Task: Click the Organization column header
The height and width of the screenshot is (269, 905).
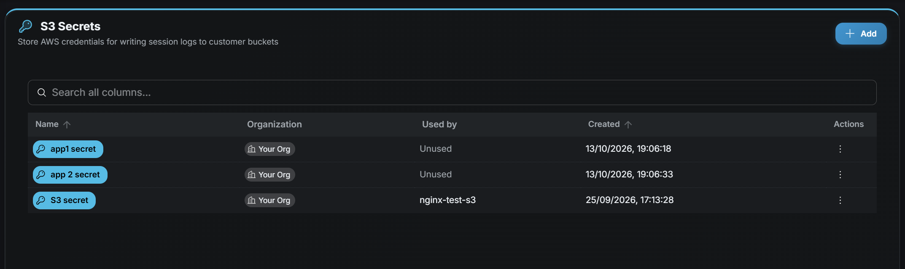Action: (x=275, y=124)
